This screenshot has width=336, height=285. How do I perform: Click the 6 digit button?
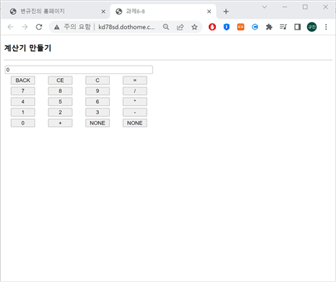pyautogui.click(x=97, y=102)
